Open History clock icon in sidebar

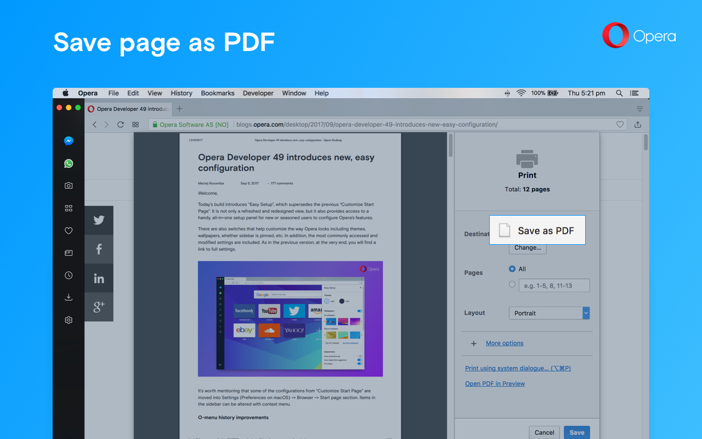69,275
